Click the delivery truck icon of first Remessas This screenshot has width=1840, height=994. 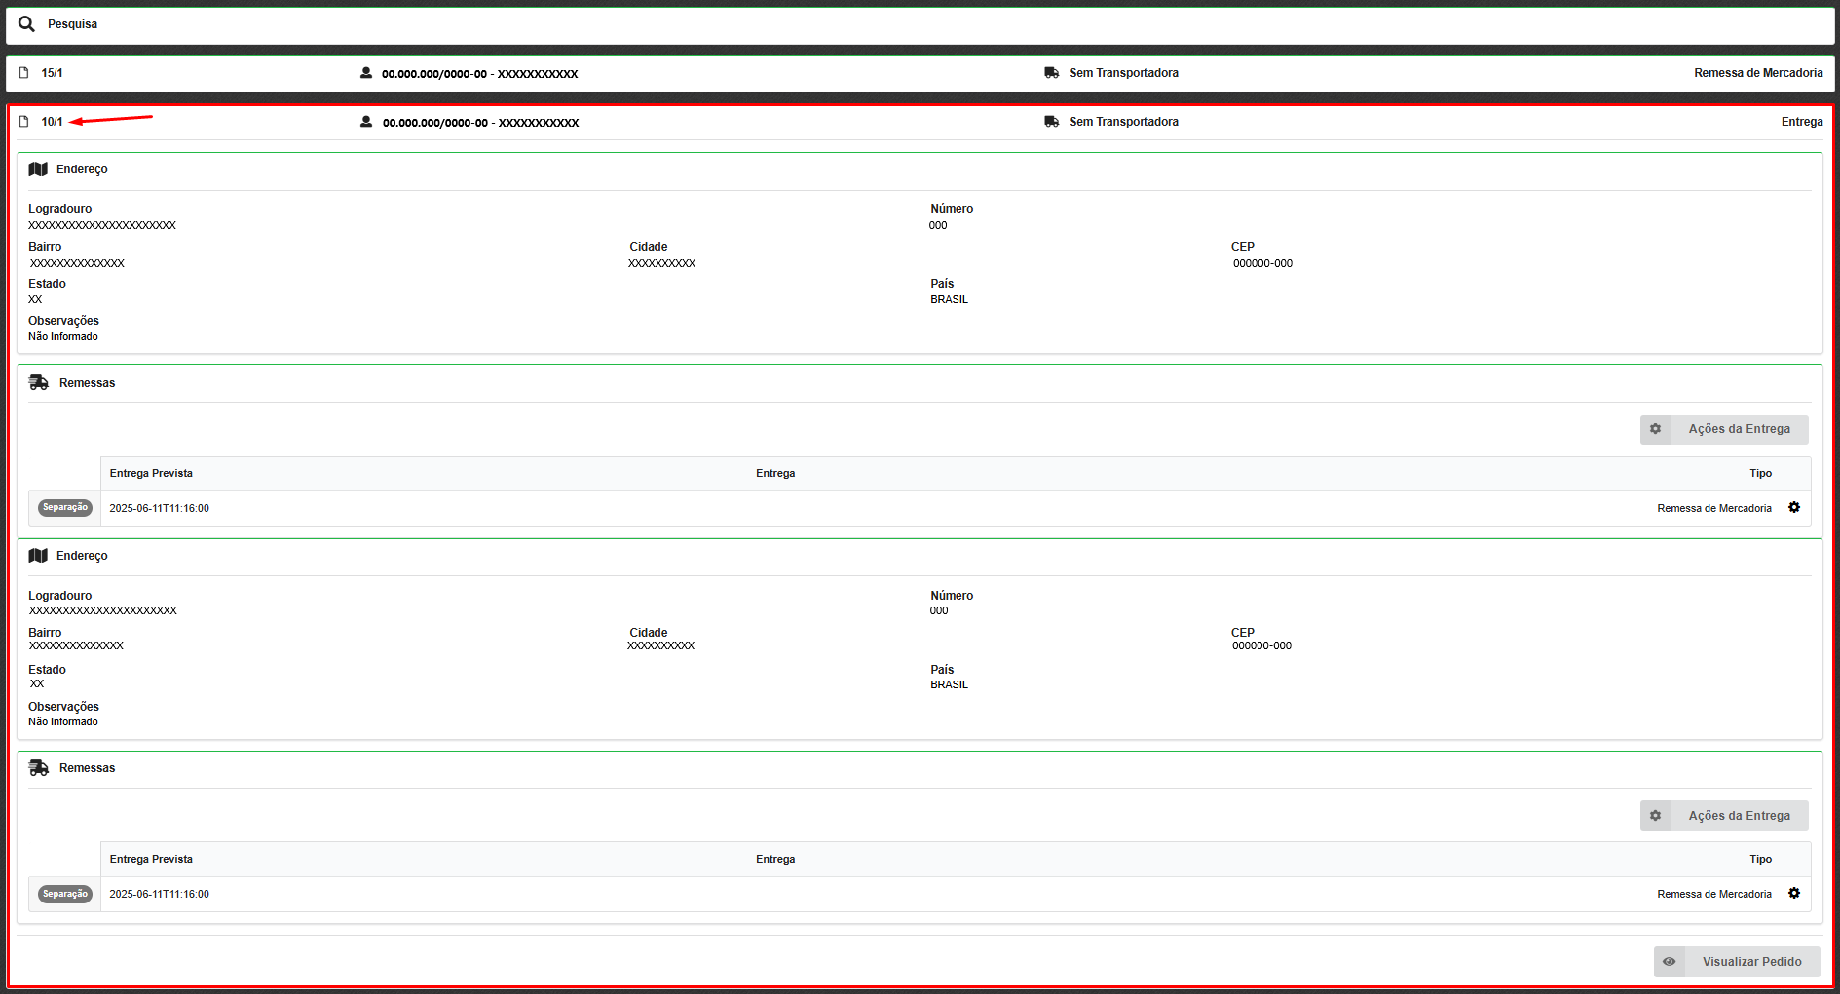[39, 383]
